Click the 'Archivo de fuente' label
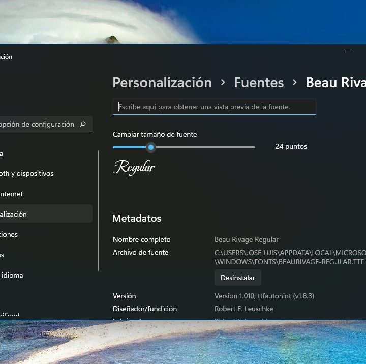The image size is (366, 364). tap(140, 252)
